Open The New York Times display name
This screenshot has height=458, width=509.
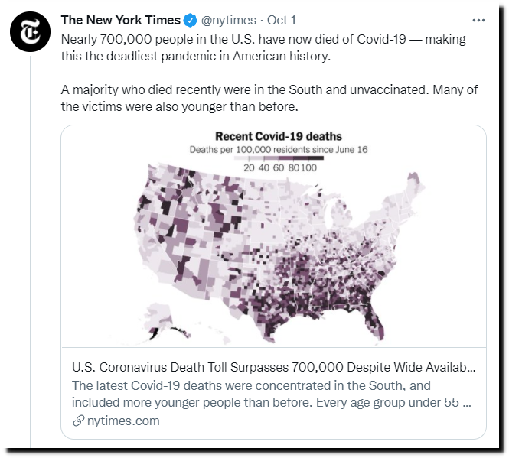[120, 20]
